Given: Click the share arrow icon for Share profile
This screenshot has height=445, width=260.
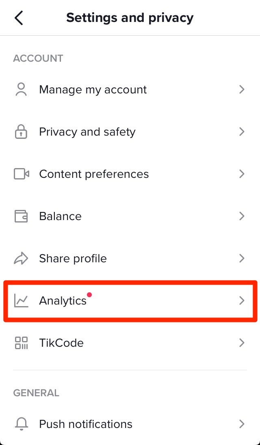Looking at the screenshot, I should [x=21, y=259].
